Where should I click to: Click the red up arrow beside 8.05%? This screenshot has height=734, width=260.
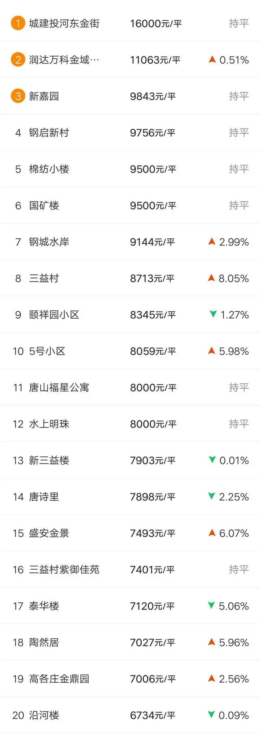click(x=211, y=278)
